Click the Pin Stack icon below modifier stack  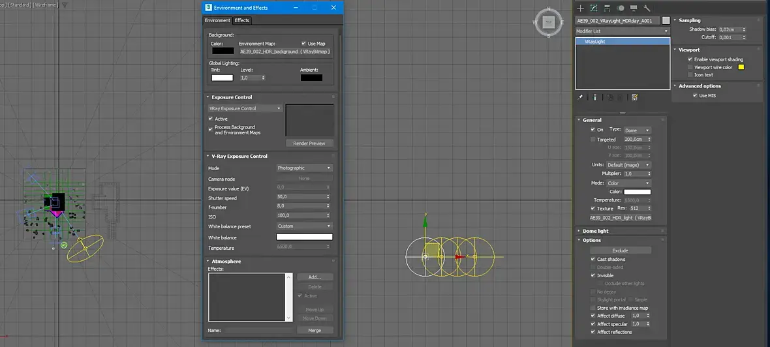(580, 97)
